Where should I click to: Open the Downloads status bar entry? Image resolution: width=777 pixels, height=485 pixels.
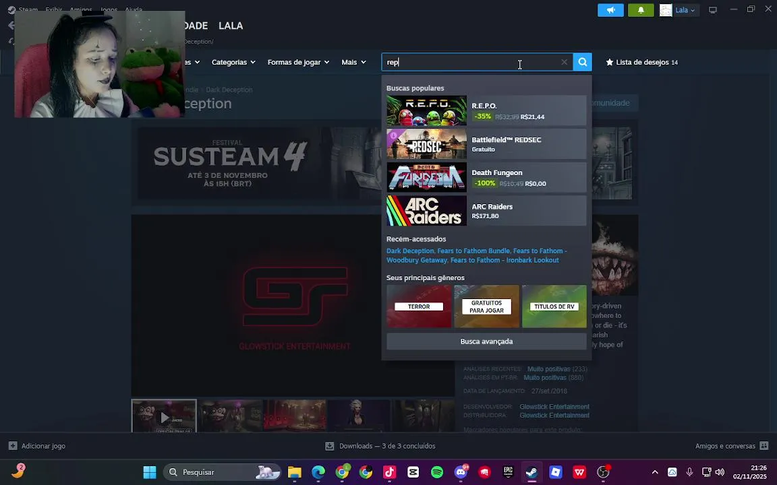point(380,446)
